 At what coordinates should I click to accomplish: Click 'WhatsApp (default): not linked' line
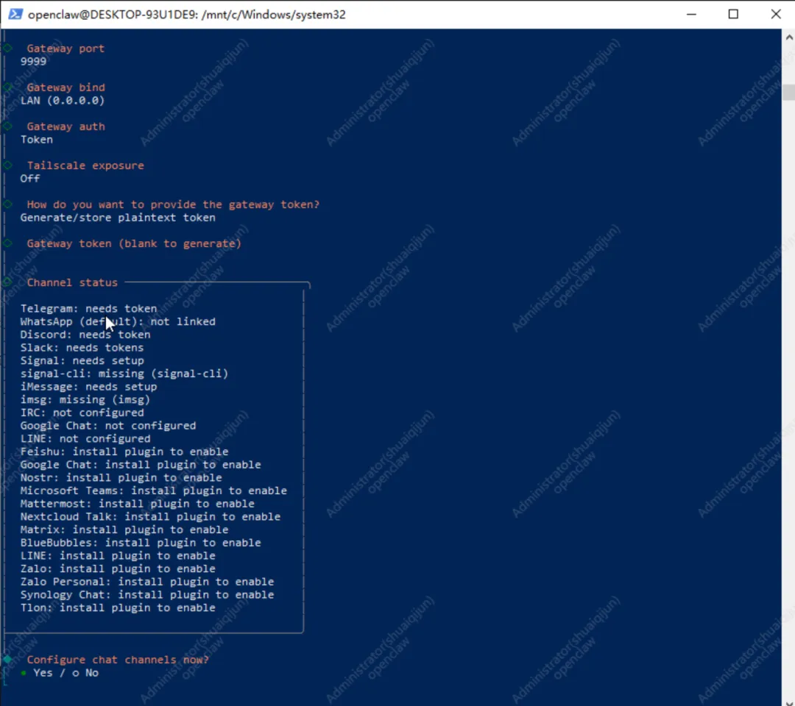118,321
